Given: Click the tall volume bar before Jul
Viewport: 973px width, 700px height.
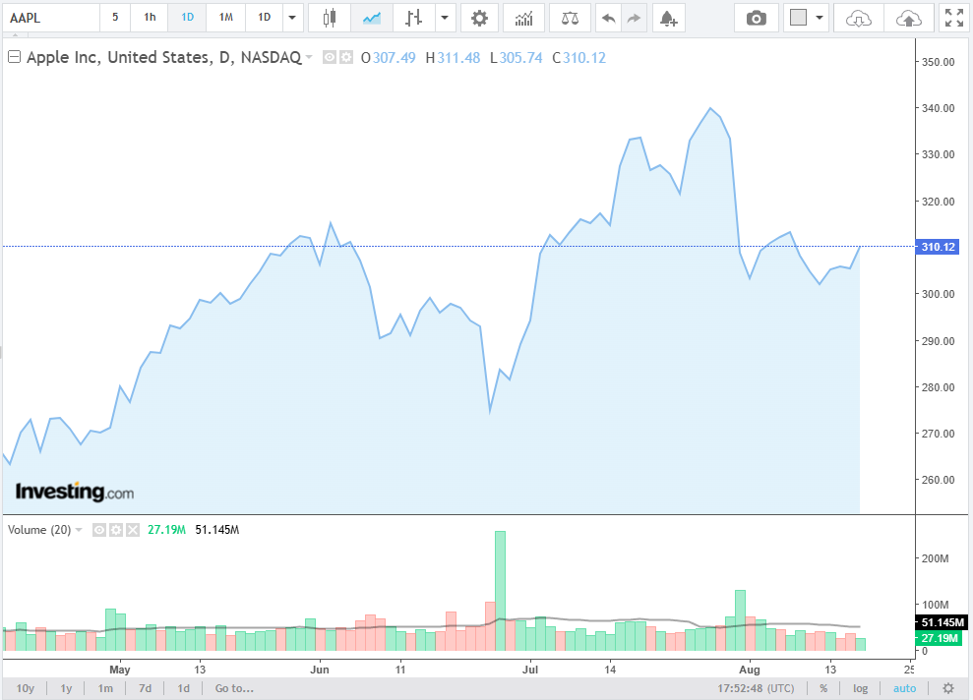Looking at the screenshot, I should [500, 591].
